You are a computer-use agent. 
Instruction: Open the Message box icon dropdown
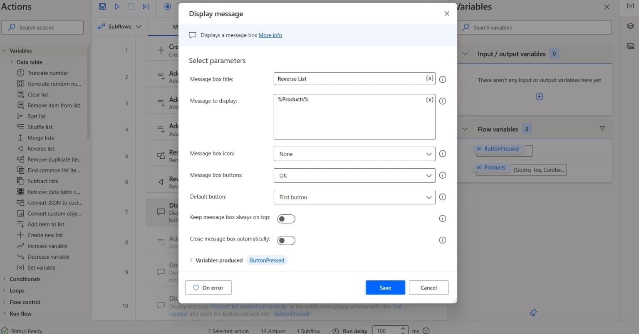point(429,154)
